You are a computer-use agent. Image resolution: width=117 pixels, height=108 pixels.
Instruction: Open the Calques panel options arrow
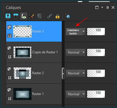102,7
